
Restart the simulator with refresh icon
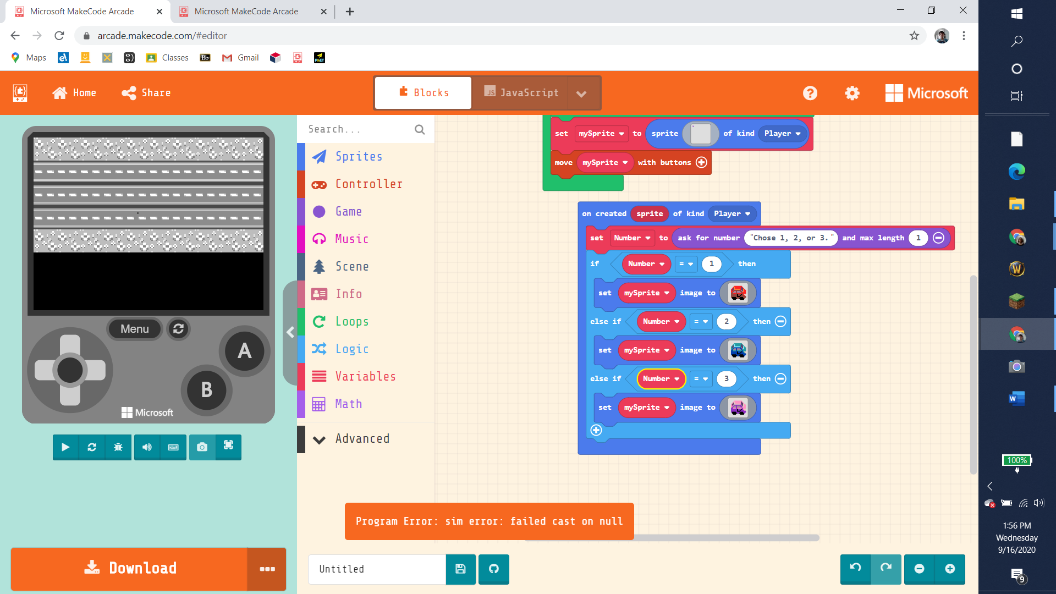tap(92, 447)
